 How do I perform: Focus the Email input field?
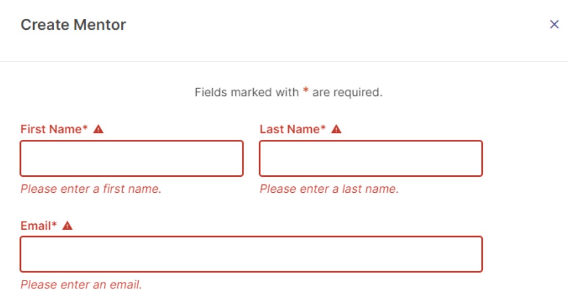click(251, 254)
